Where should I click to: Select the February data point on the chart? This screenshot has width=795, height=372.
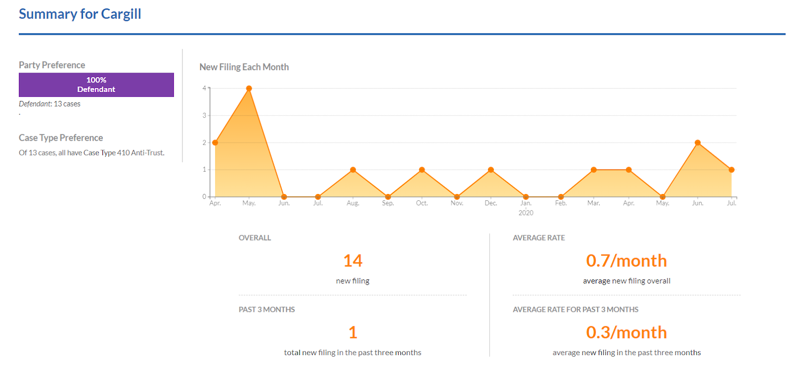point(561,197)
